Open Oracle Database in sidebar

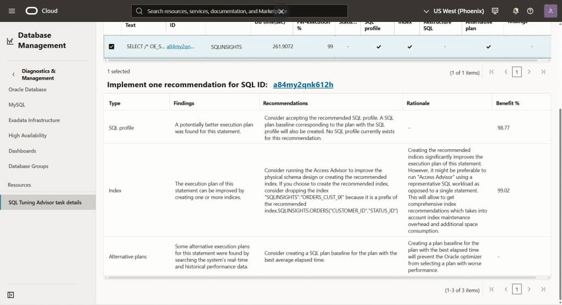[x=27, y=89]
